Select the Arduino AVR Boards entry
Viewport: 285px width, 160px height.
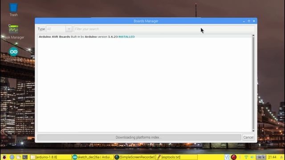tap(145, 36)
